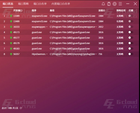Click green shield icon for port 13389
Image resolution: width=140 pixels, height=113 pixels.
click(11, 16)
